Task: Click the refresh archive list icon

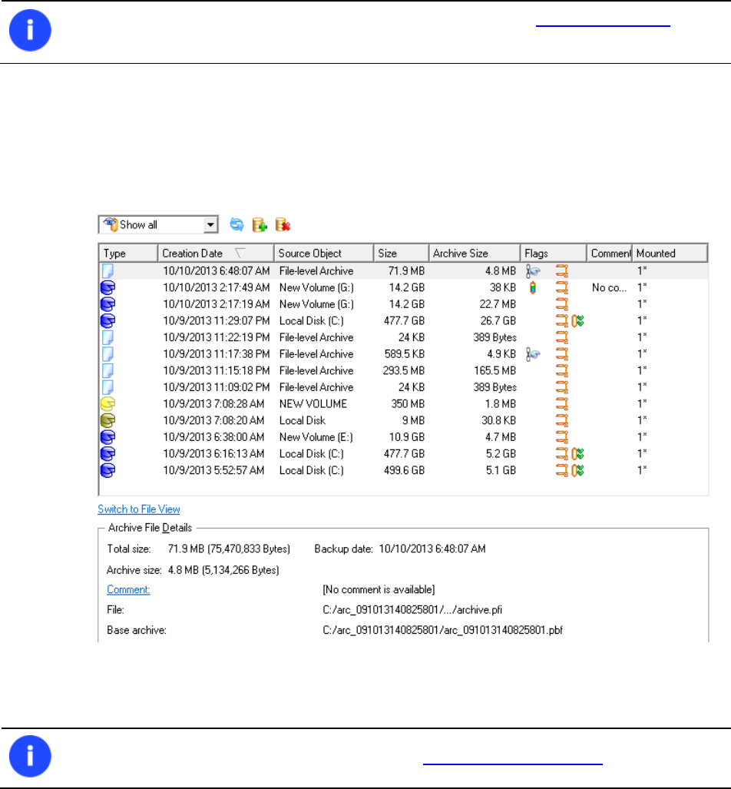Action: click(x=237, y=224)
